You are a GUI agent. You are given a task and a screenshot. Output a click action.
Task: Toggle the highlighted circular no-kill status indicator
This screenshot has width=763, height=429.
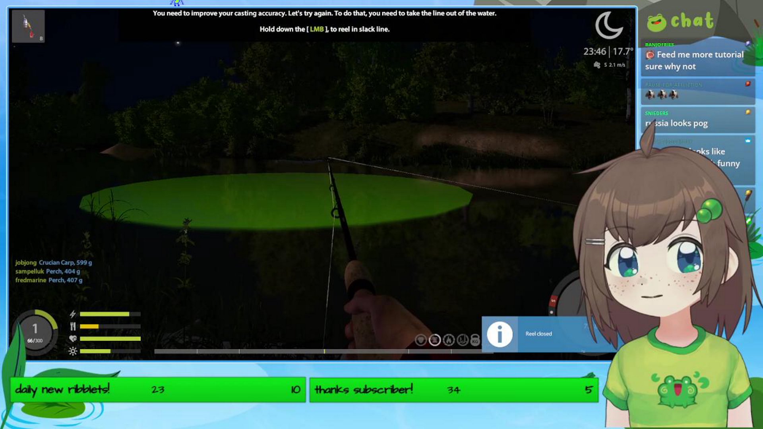point(435,340)
